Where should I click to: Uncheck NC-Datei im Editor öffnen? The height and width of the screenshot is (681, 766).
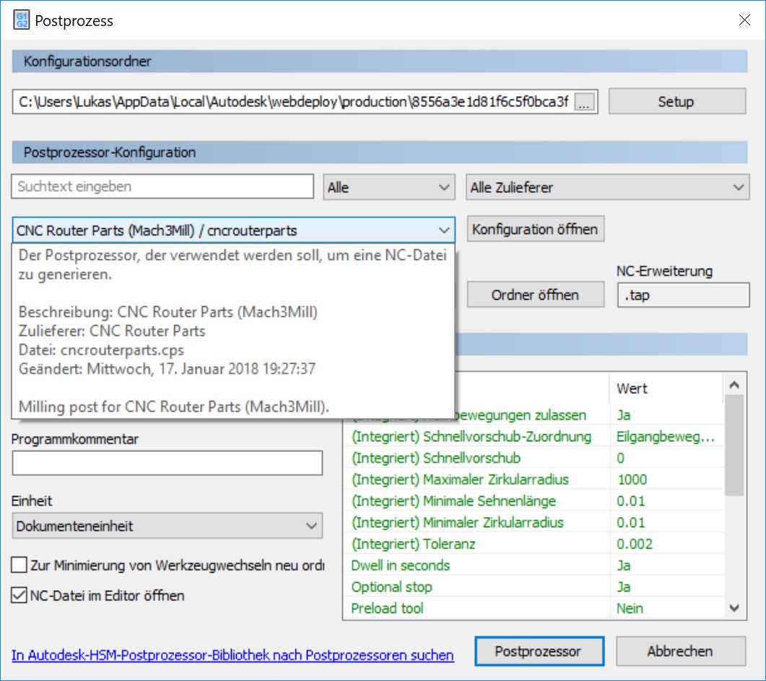click(x=19, y=596)
